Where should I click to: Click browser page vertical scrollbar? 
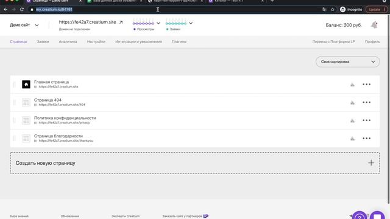click(x=388, y=109)
